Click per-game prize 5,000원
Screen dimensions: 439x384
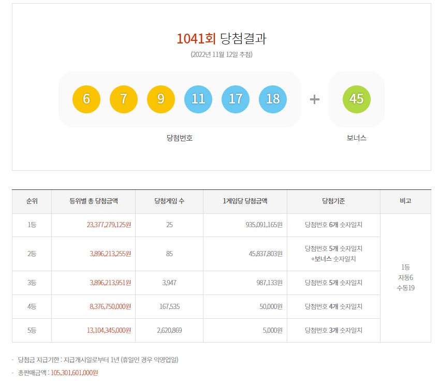272,330
